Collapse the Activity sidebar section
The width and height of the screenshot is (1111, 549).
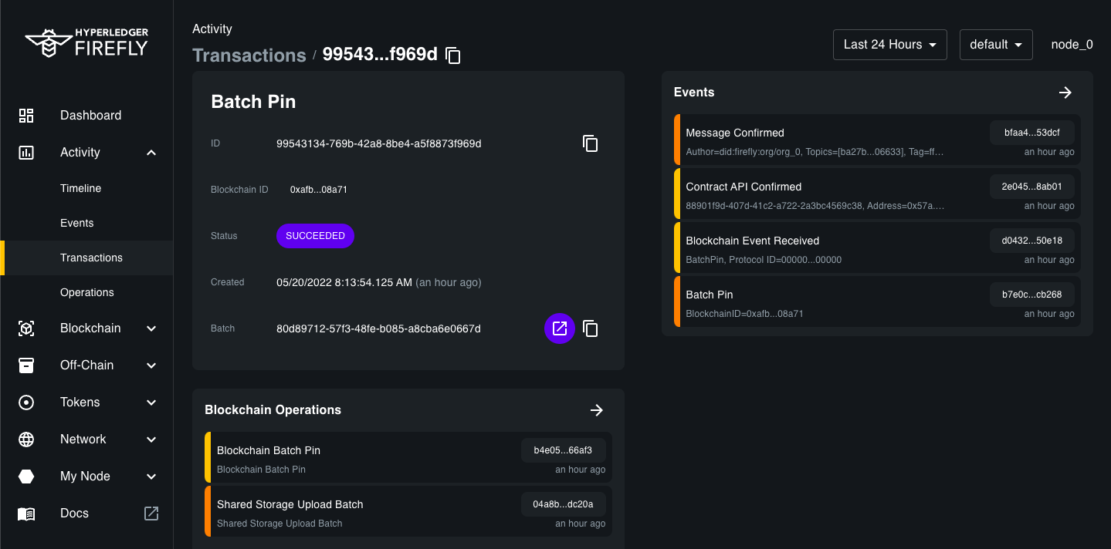151,153
